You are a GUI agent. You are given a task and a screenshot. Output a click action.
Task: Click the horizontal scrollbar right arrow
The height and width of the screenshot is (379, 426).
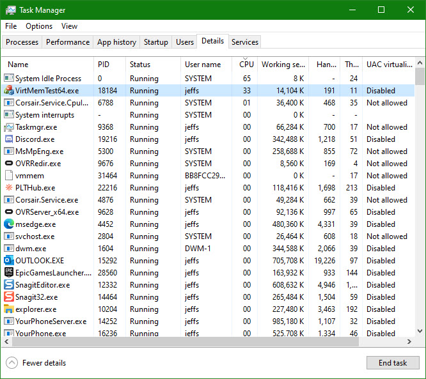[409, 341]
